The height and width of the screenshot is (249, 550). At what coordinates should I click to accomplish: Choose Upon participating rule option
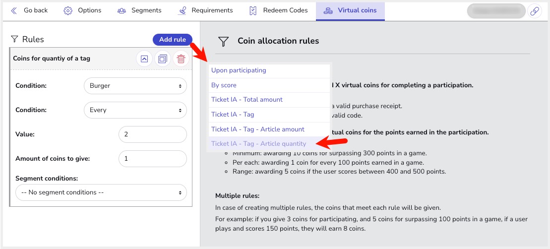239,70
